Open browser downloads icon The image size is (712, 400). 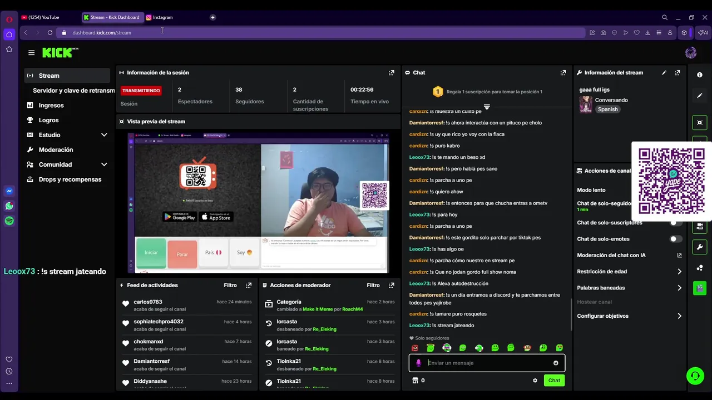(x=647, y=33)
